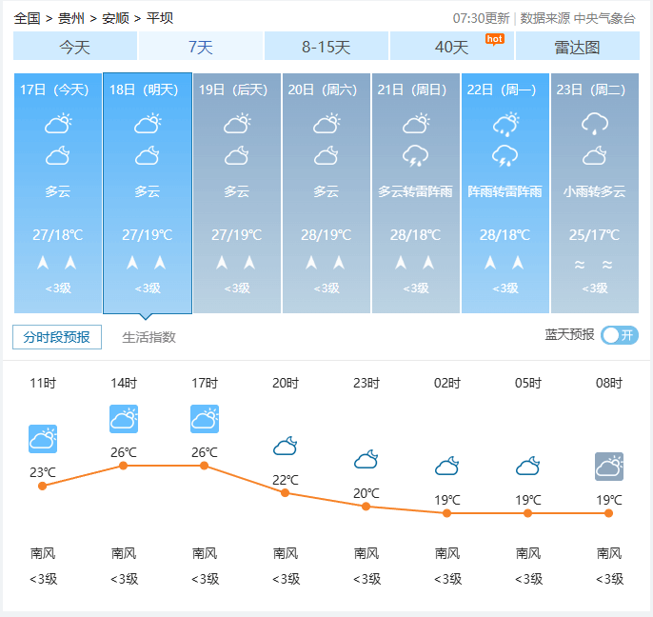This screenshot has height=617, width=653.
Task: Click the 11时 cloudy weather icon
Action: point(43,439)
